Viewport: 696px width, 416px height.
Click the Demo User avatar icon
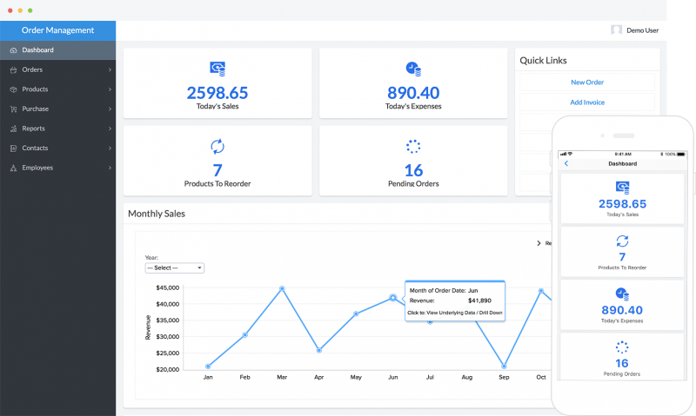616,30
